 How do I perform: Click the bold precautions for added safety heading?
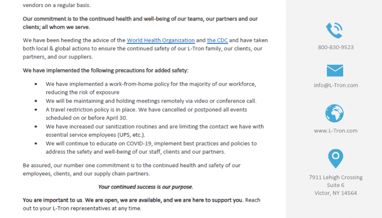tap(106, 71)
